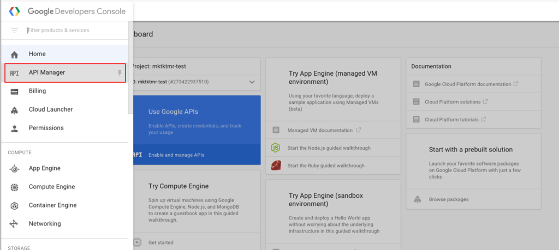559x250 pixels.
Task: Click the Project: mktktmr-test title
Action: 159,66
